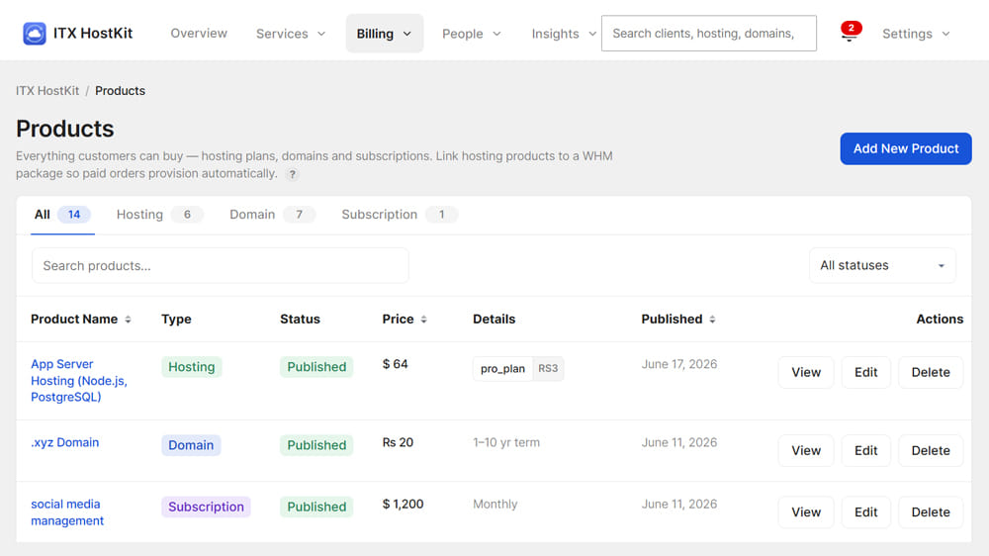
Task: Open the social media management link
Action: [x=67, y=512]
